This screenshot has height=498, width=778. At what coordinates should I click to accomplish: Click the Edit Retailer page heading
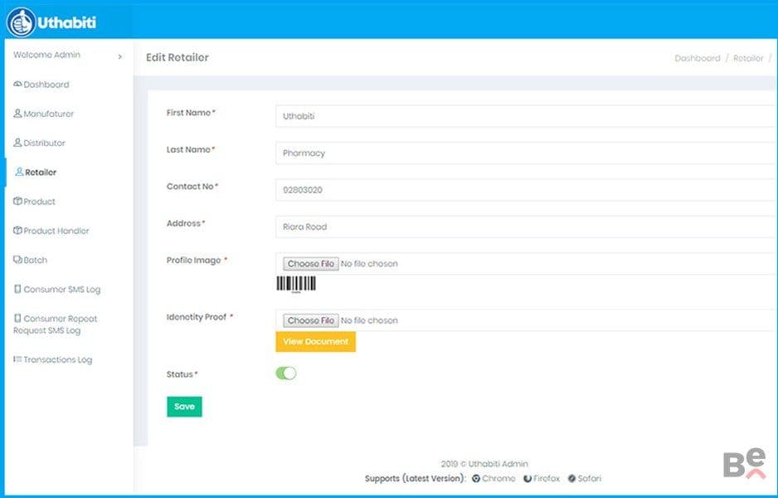point(177,57)
